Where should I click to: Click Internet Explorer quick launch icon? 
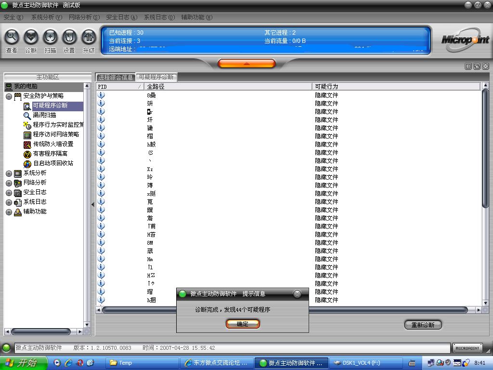pos(68,363)
